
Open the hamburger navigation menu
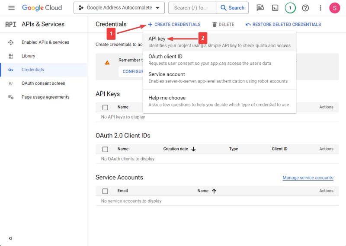[x=12, y=8]
